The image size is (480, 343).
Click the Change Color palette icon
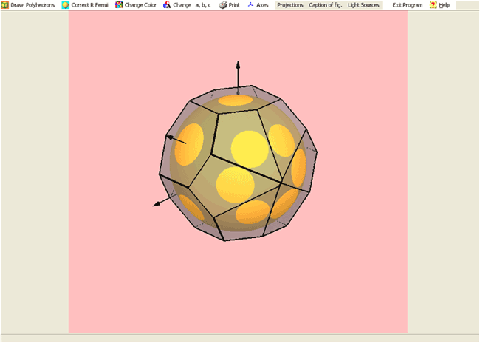119,5
